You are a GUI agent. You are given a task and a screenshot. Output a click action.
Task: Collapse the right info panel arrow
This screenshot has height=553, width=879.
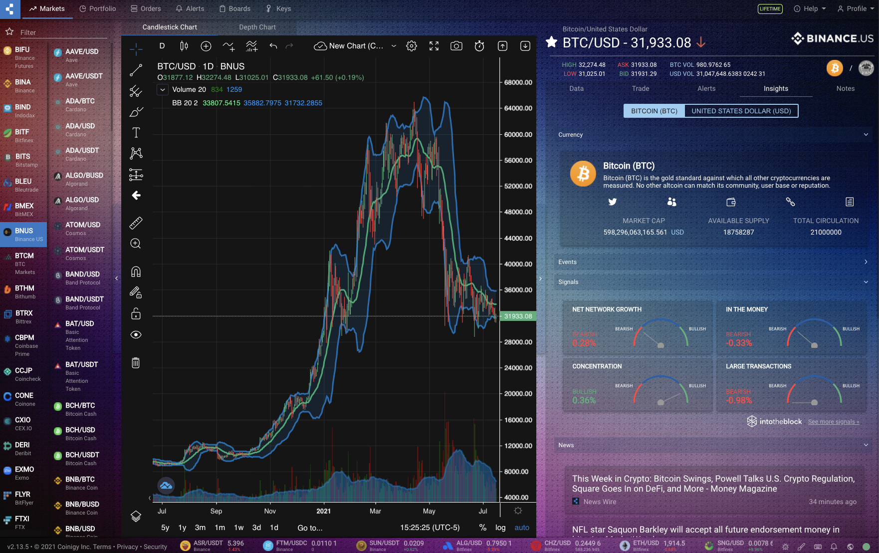[540, 278]
